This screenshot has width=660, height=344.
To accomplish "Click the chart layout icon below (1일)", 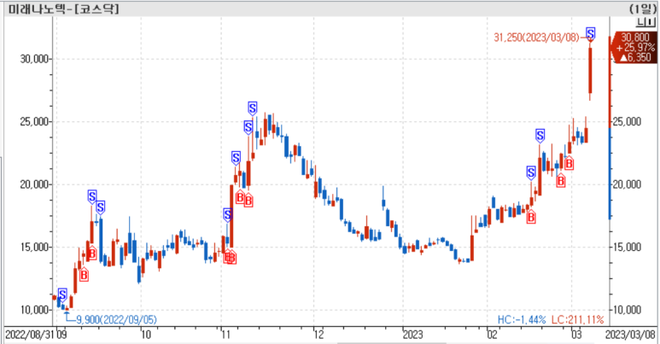I will [645, 22].
